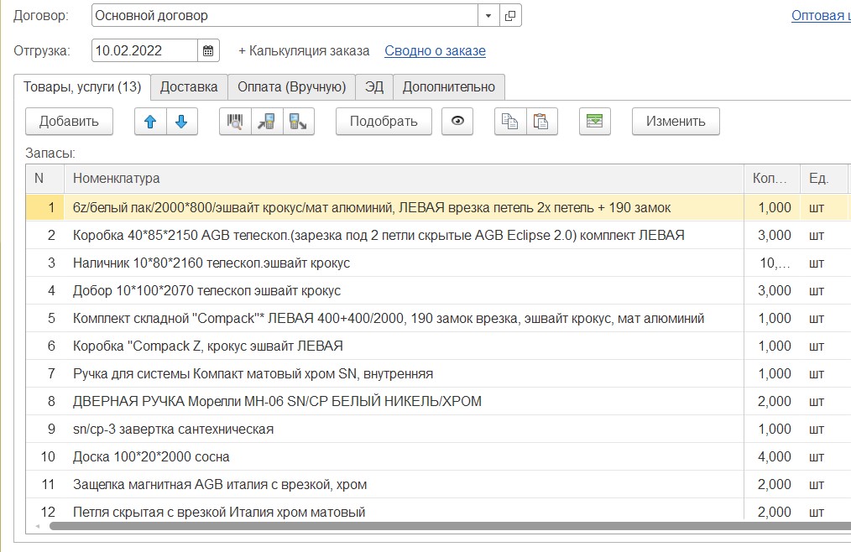Image resolution: width=851 pixels, height=552 pixels.
Task: Load data from data collection terminal
Action: pyautogui.click(x=267, y=122)
